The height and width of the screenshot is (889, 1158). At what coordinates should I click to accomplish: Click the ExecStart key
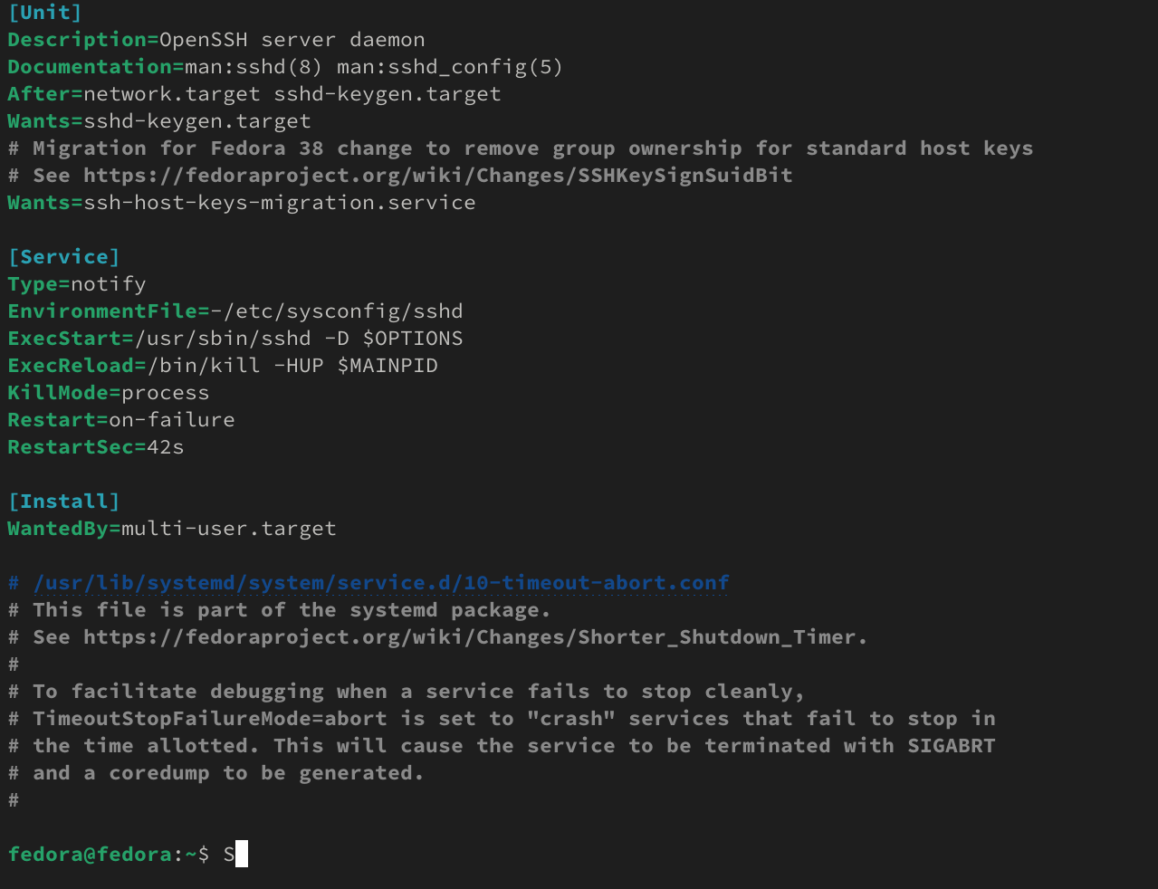tap(64, 339)
